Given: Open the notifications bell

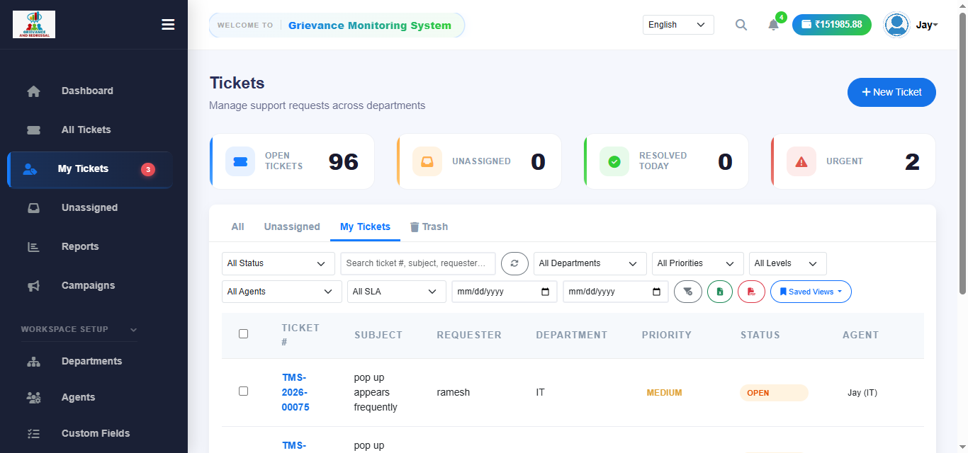Looking at the screenshot, I should click(773, 25).
